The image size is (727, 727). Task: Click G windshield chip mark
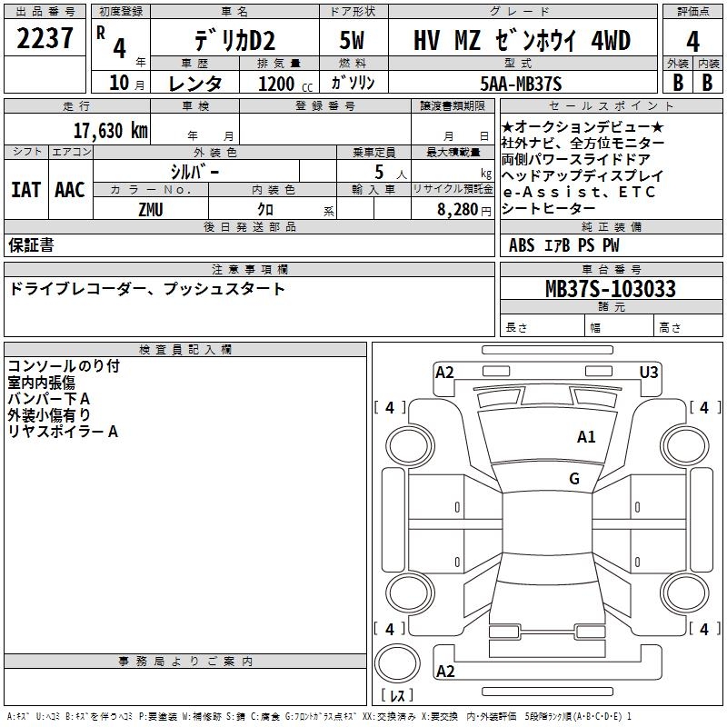coord(574,479)
